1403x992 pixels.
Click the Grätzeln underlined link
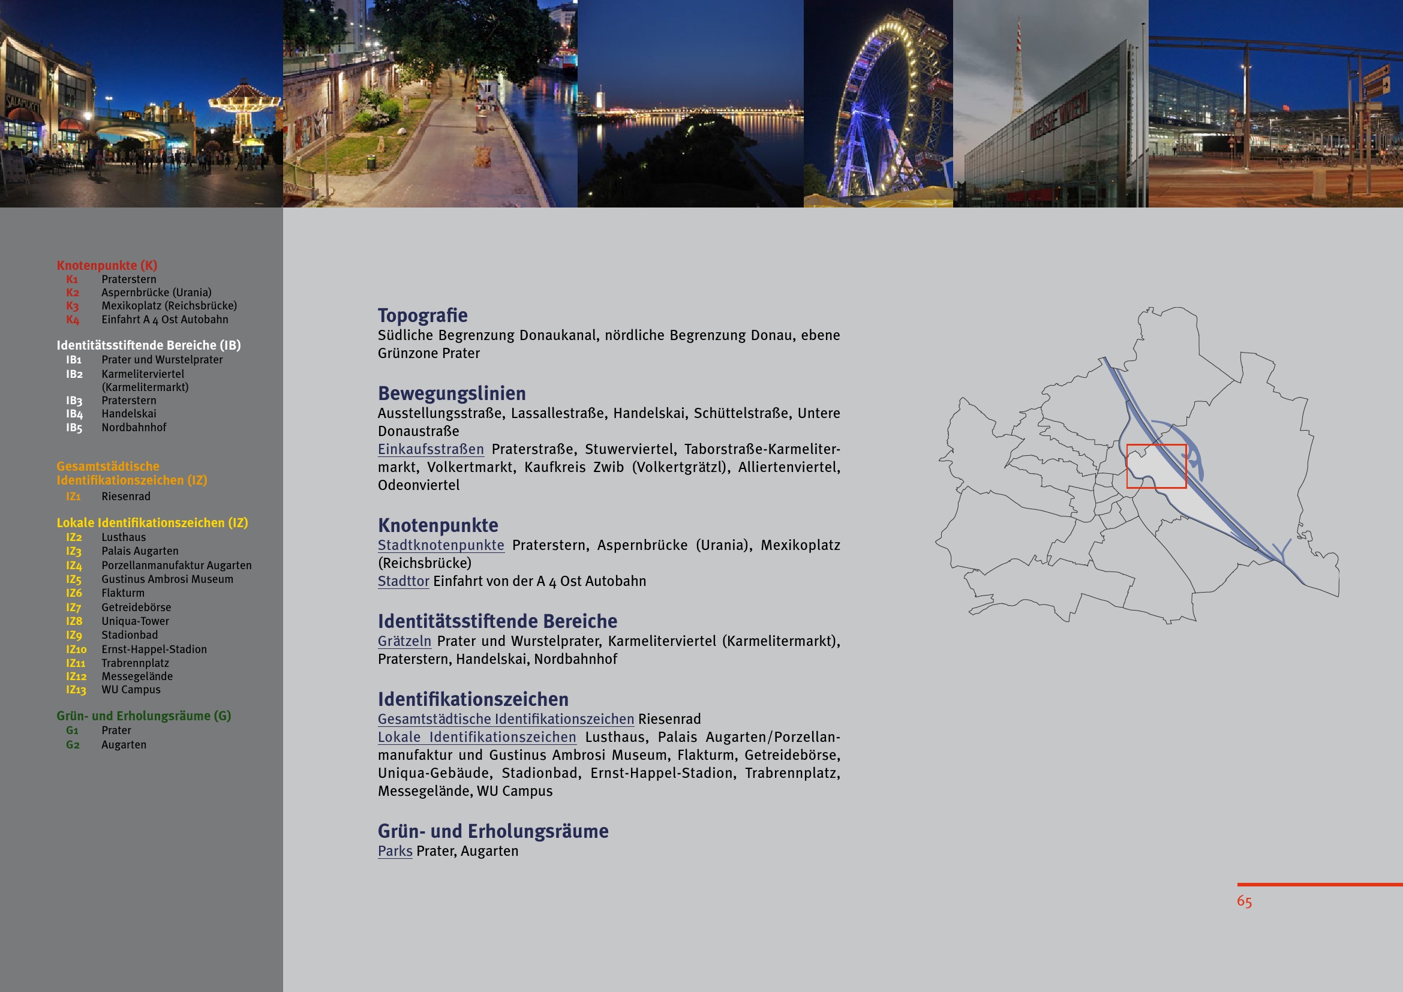[404, 641]
